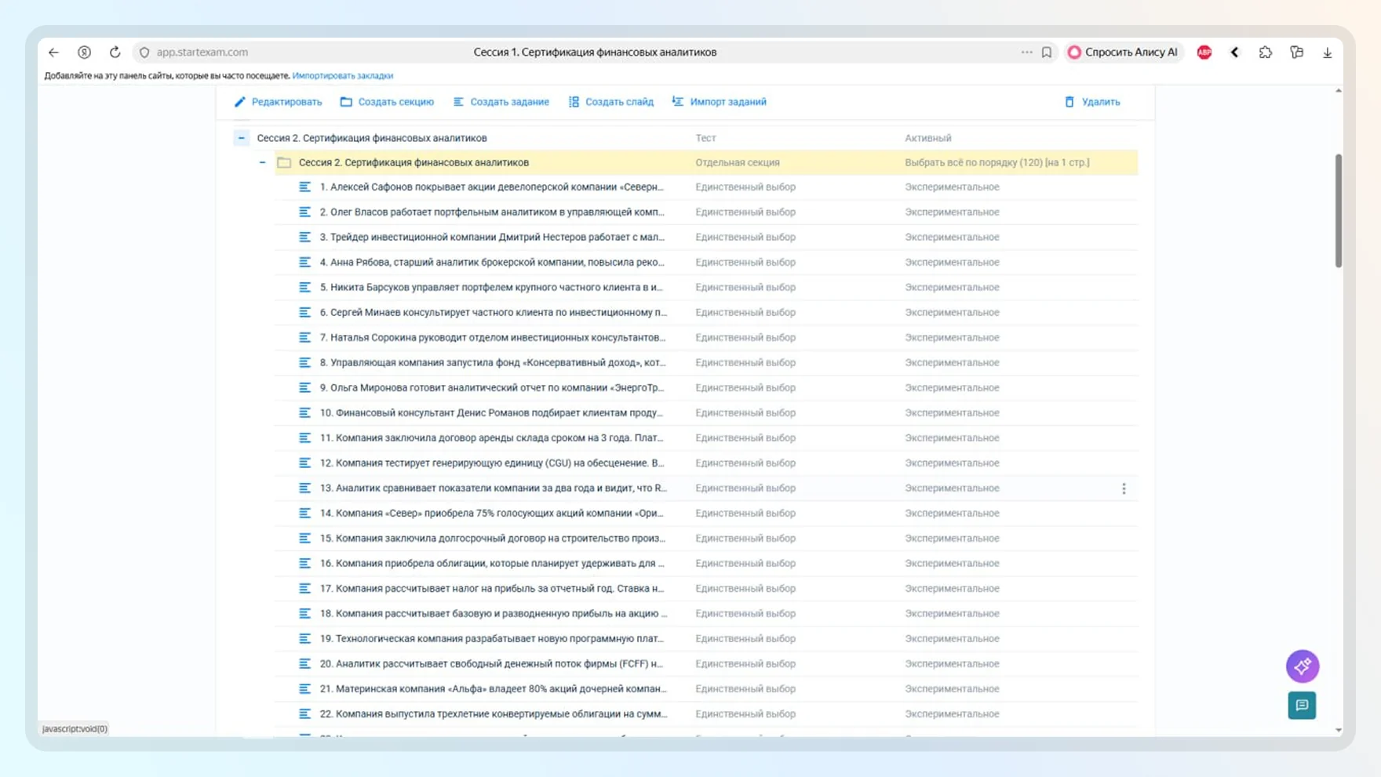Open task 14 about компания «Север»

[491, 514]
